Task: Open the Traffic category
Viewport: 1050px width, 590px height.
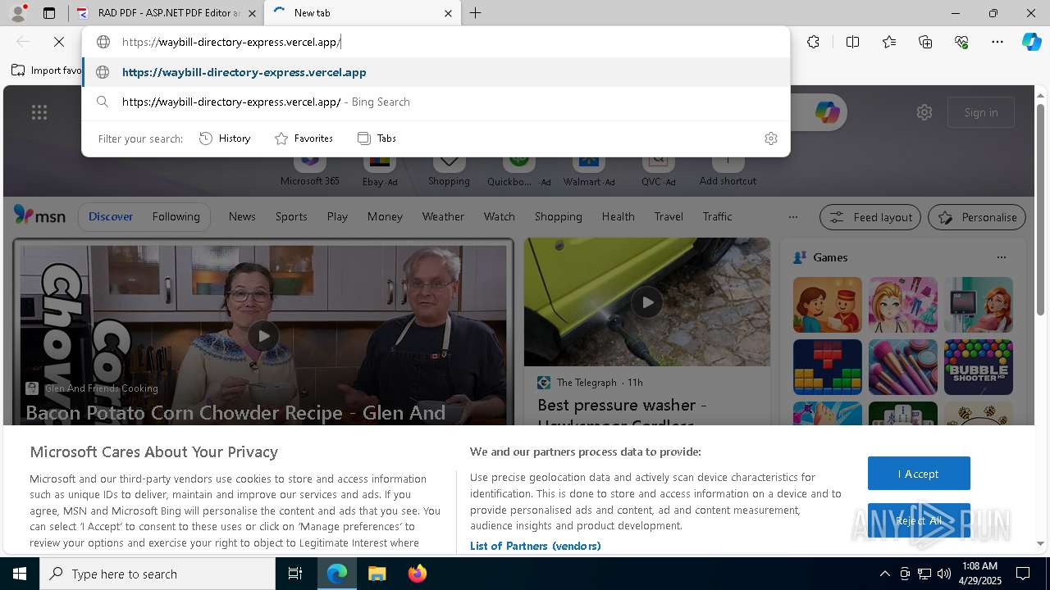Action: click(717, 216)
